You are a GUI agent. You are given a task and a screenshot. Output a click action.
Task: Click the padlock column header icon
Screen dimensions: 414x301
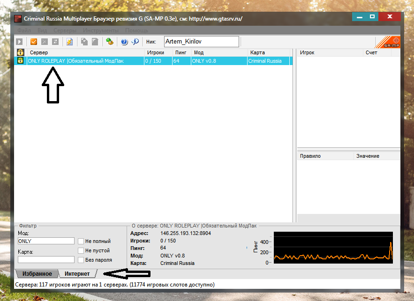[x=20, y=52]
